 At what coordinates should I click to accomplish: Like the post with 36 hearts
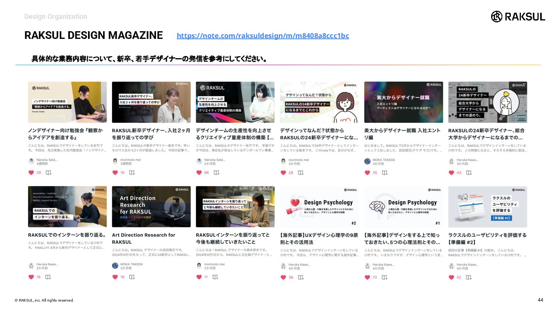tap(283, 277)
